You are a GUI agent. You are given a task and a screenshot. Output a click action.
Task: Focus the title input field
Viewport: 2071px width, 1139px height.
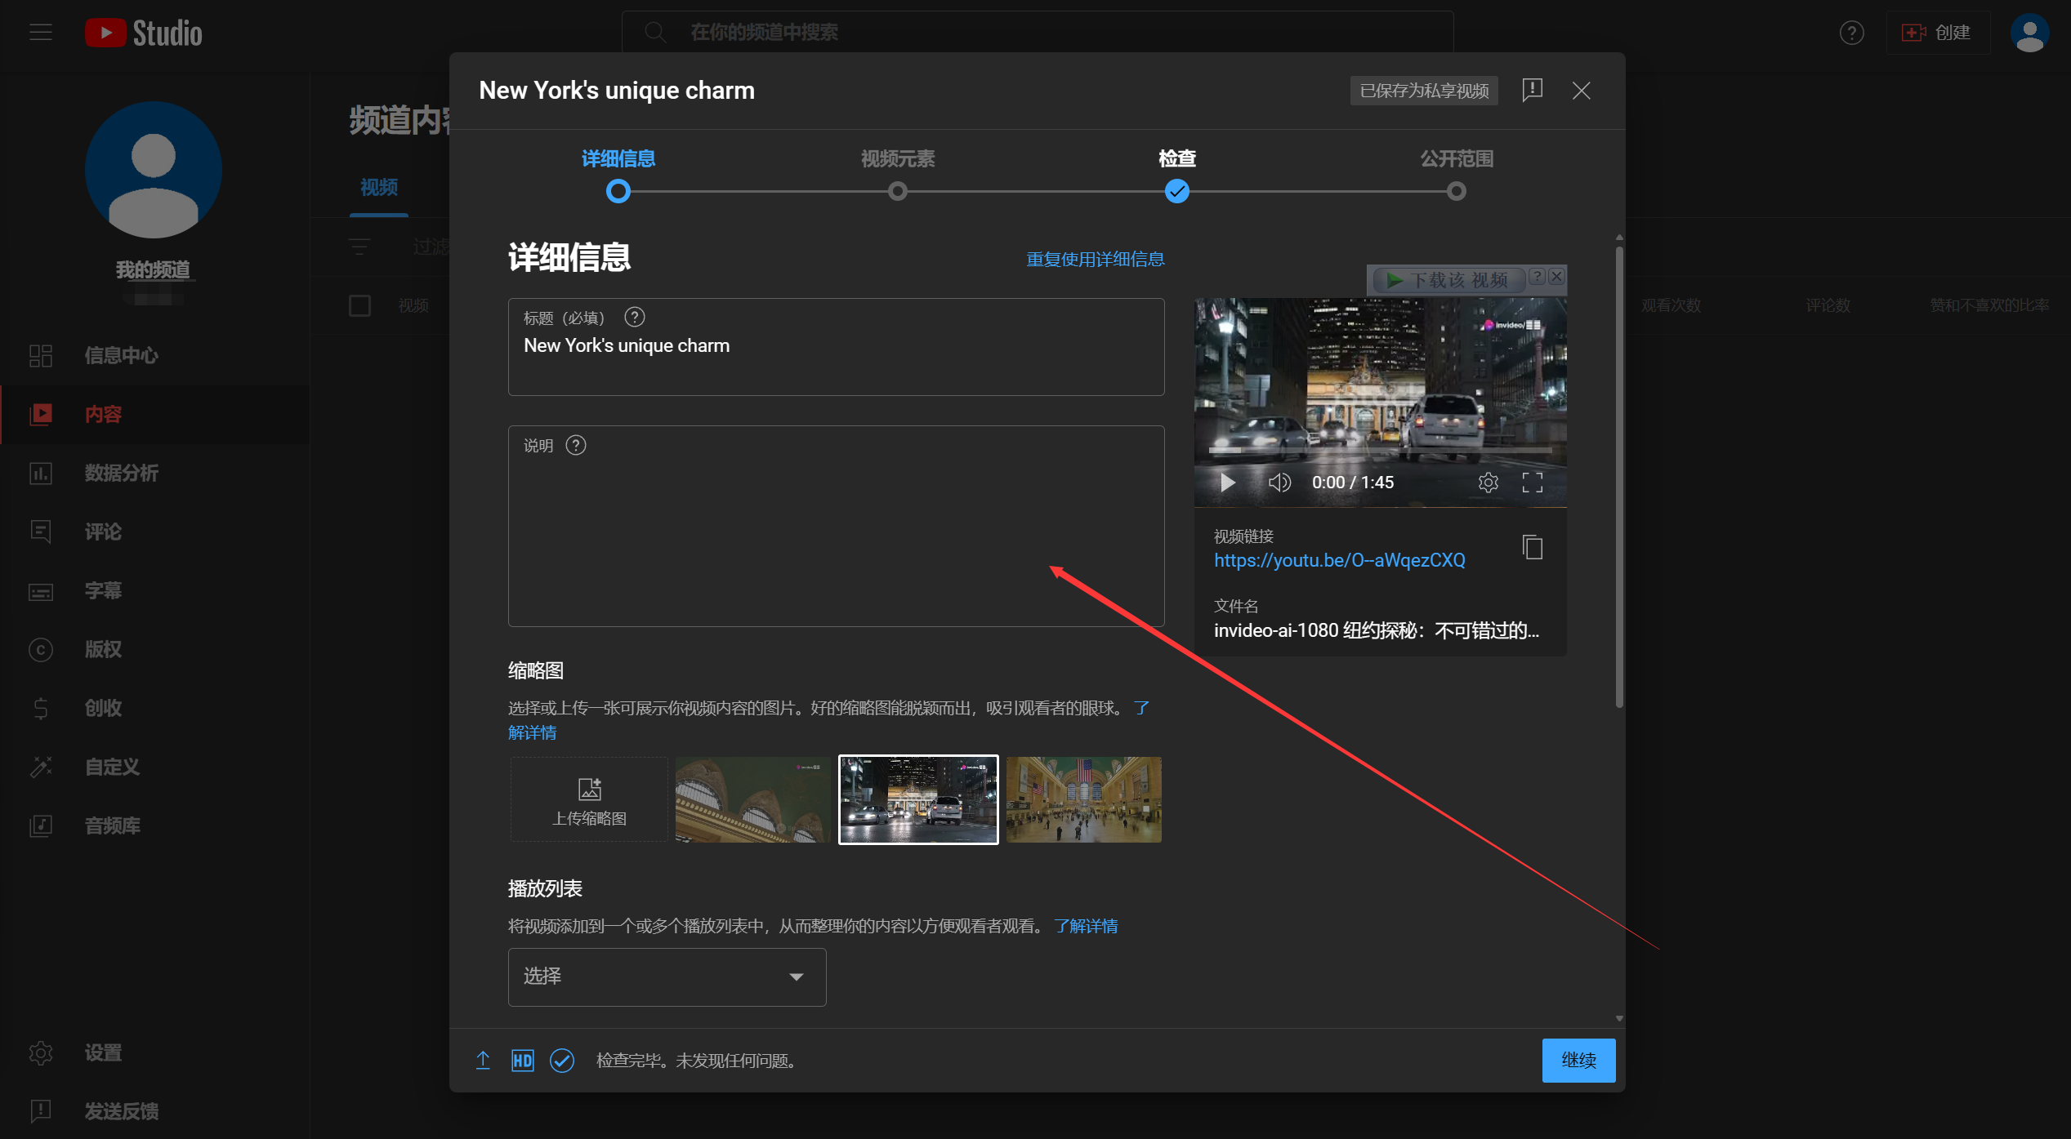click(x=837, y=347)
